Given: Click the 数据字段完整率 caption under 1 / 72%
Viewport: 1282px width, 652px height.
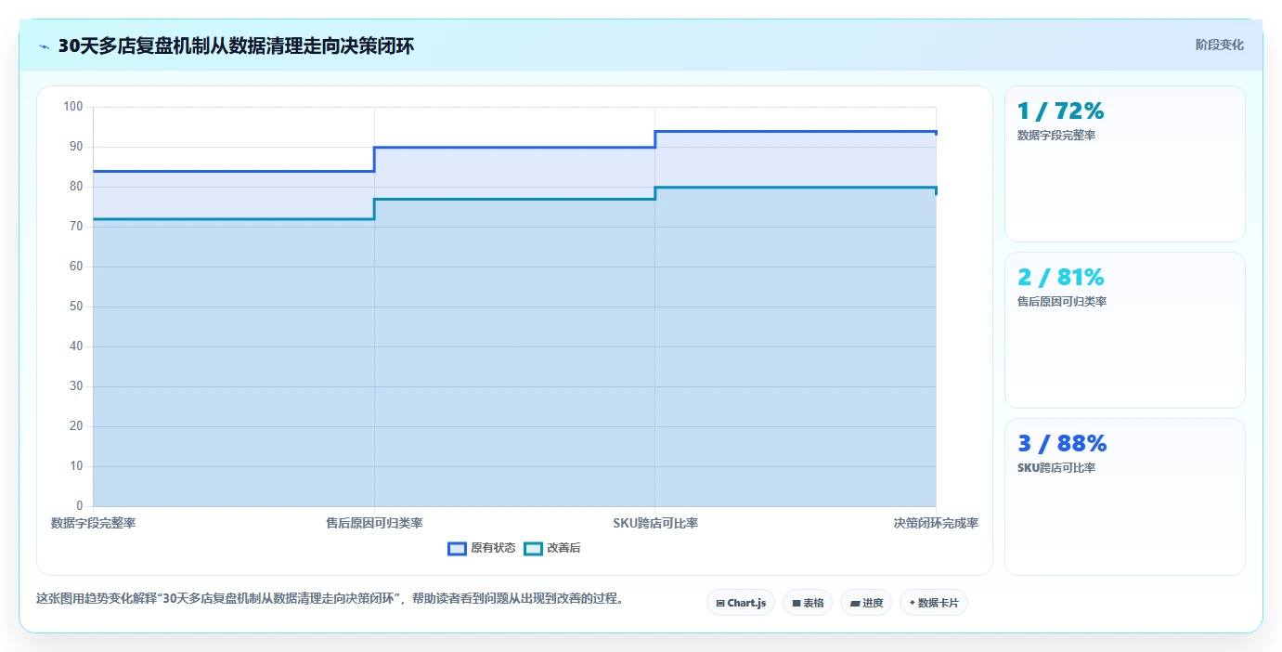Looking at the screenshot, I should [1056, 135].
